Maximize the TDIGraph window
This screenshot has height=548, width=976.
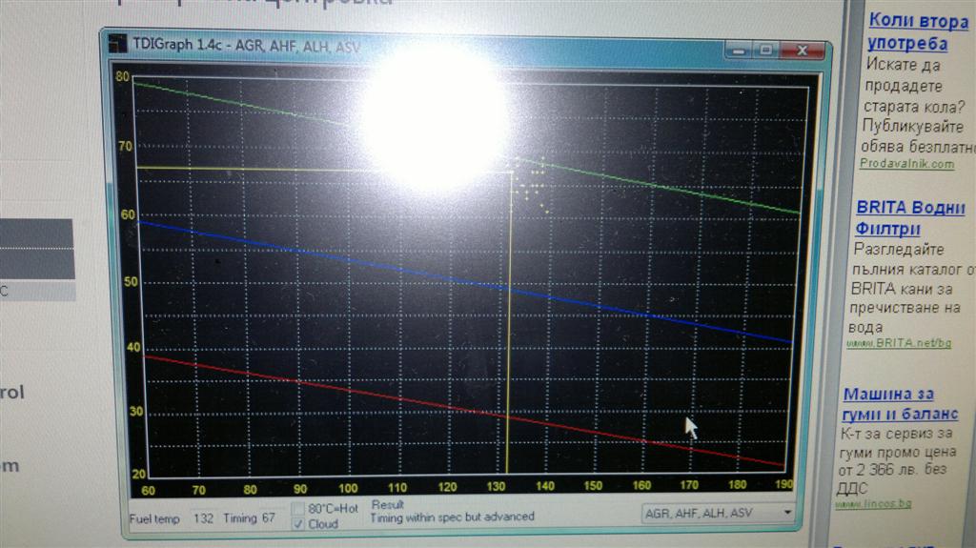click(765, 50)
